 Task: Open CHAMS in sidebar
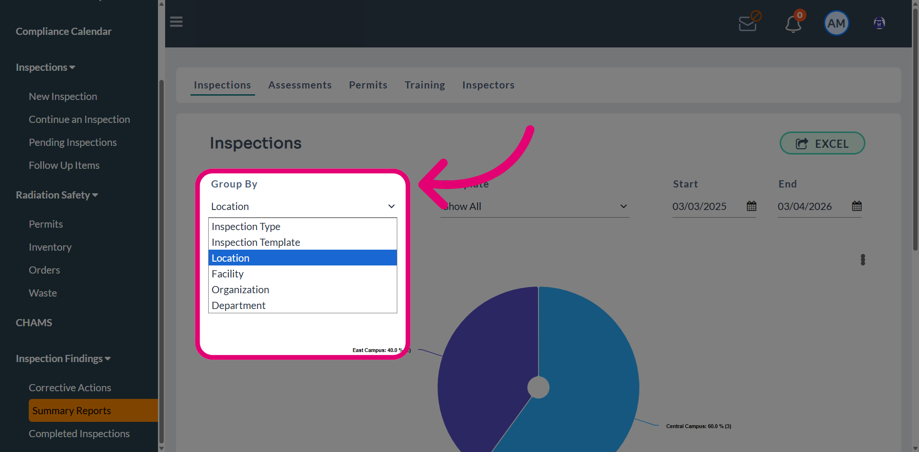point(34,323)
